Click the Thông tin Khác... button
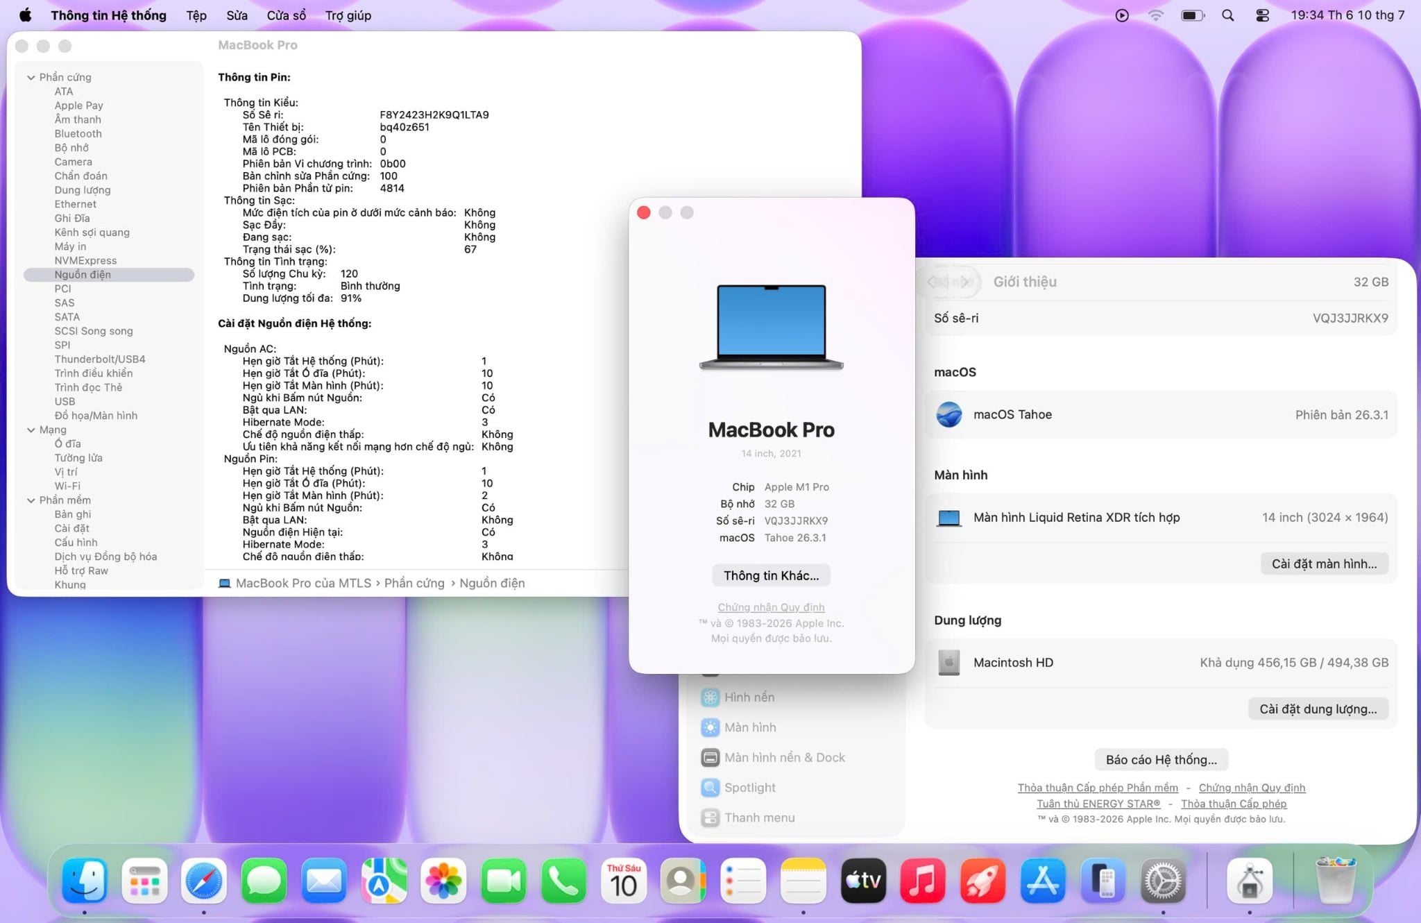 point(771,576)
